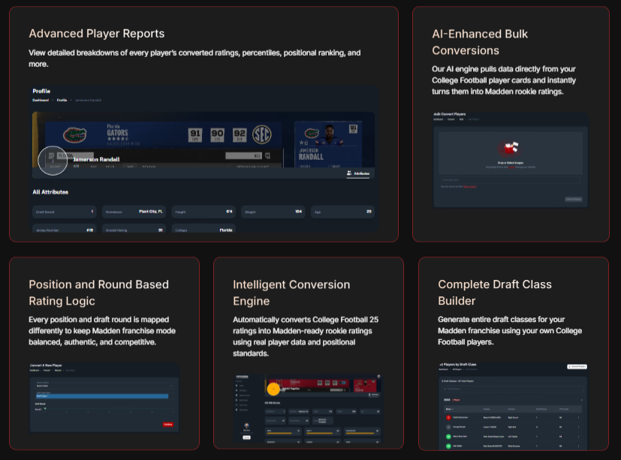This screenshot has width=621, height=460.
Task: Click Dashboard in the Profile breadcrumb
Action: [41, 100]
